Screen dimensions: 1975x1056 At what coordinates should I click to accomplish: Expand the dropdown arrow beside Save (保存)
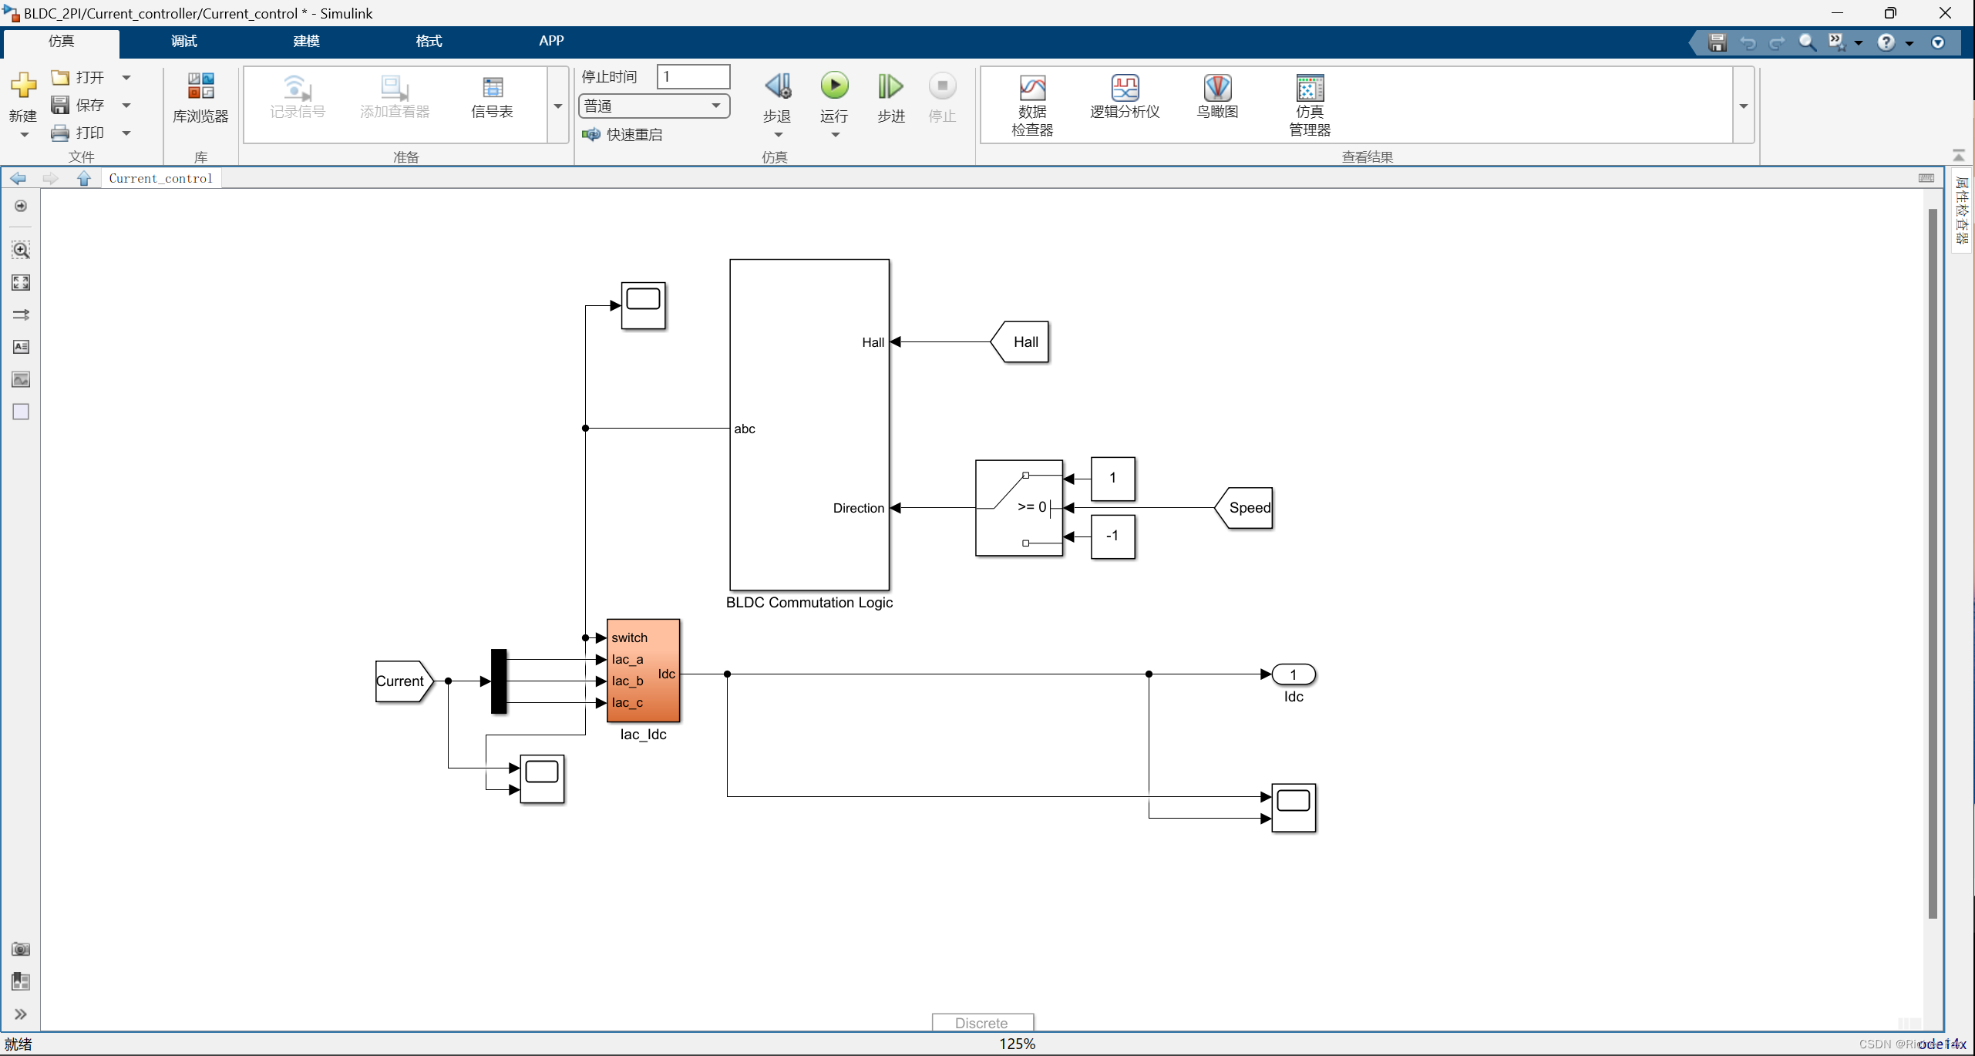[x=126, y=105]
